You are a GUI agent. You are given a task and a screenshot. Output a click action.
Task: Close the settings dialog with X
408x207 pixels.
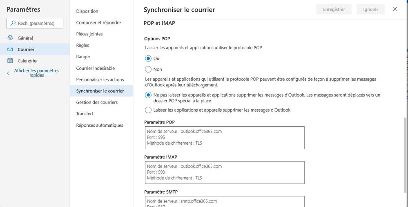click(395, 9)
